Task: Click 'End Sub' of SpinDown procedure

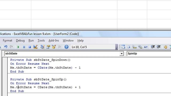Action: point(17,72)
